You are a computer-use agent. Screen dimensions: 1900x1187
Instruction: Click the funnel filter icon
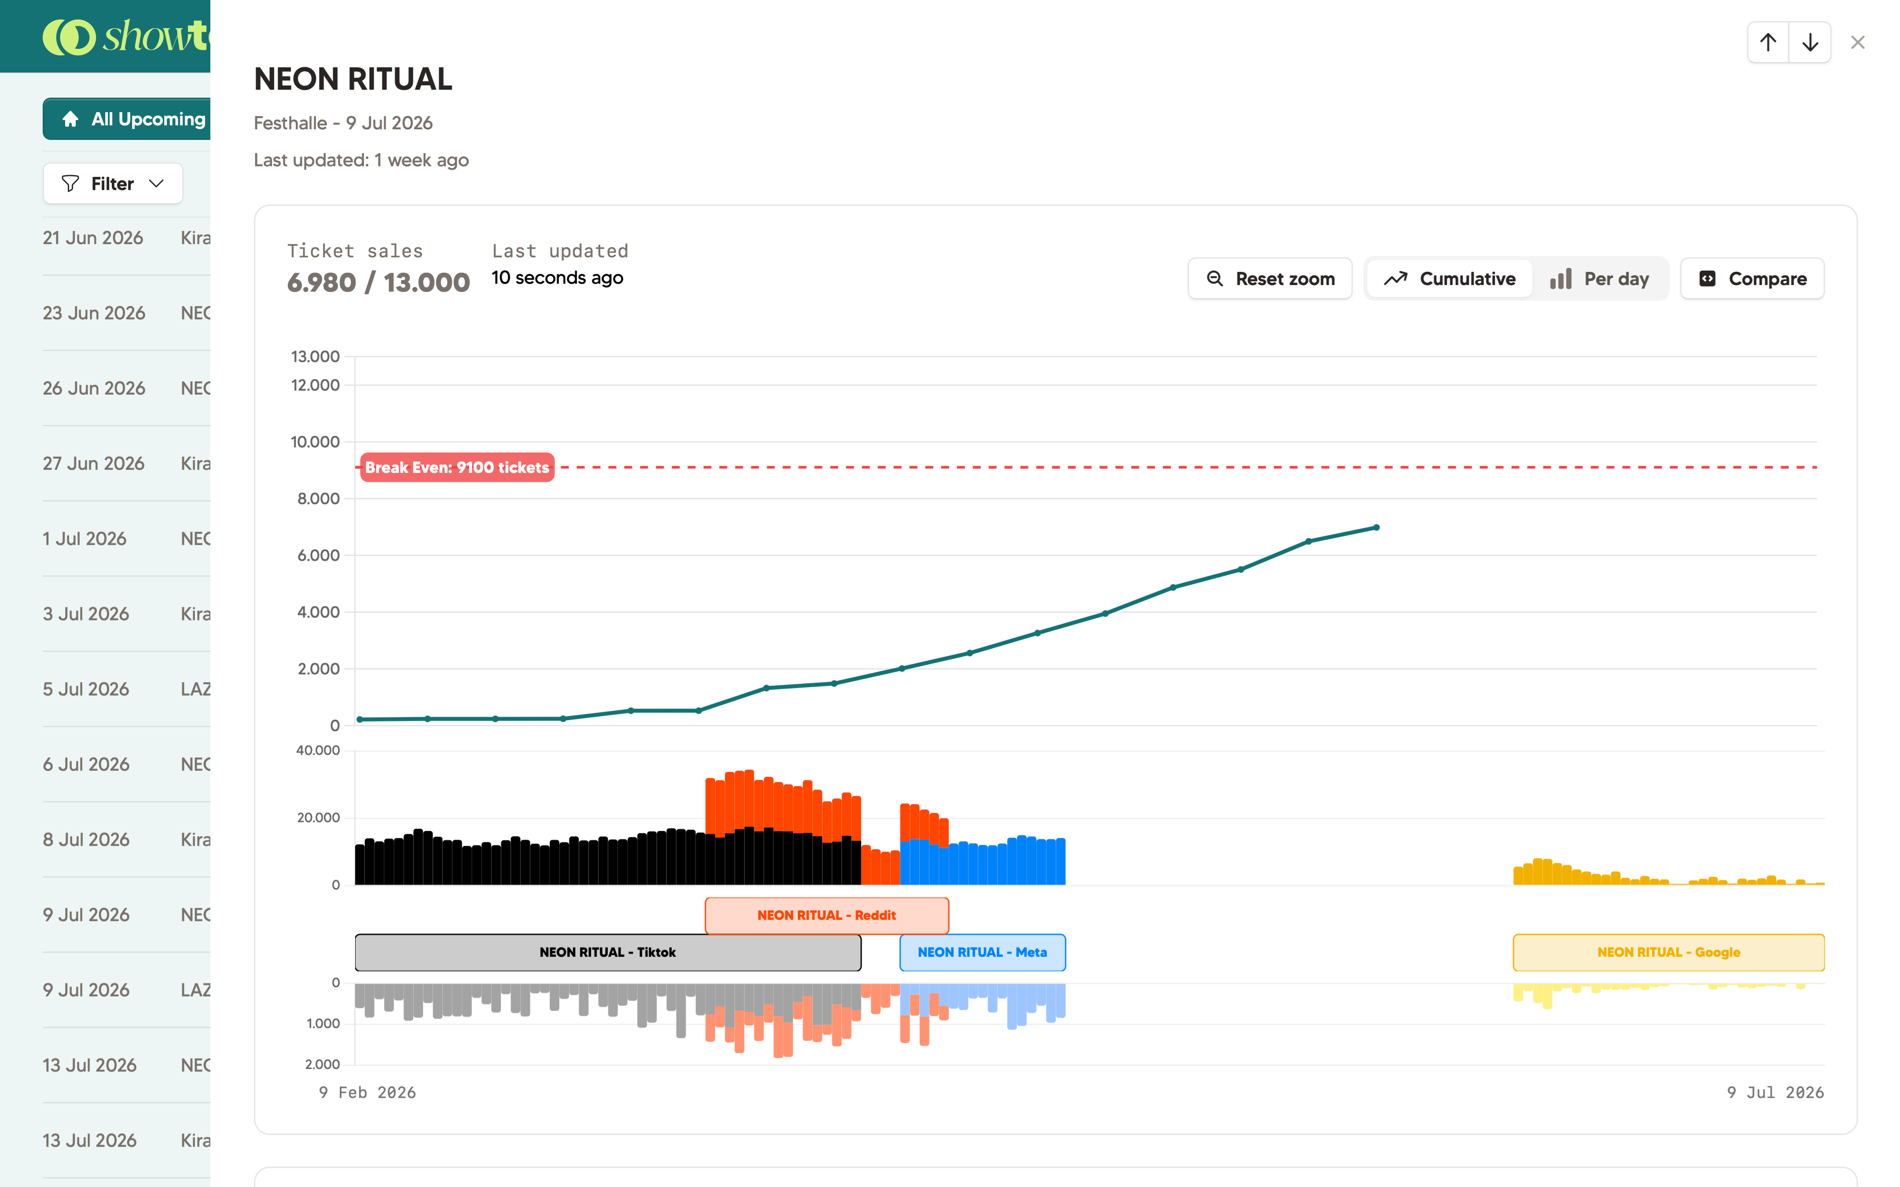point(70,184)
